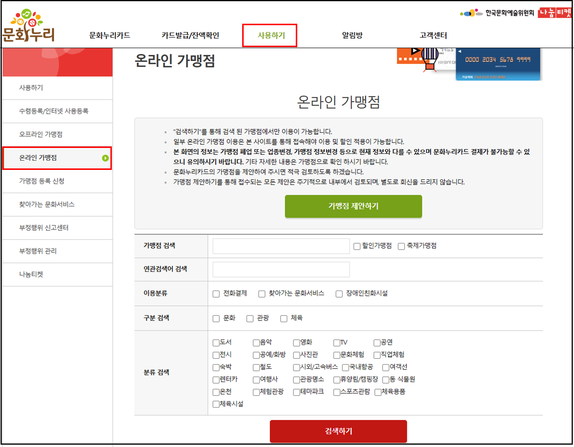Click the red 검색하기 button

(x=338, y=431)
